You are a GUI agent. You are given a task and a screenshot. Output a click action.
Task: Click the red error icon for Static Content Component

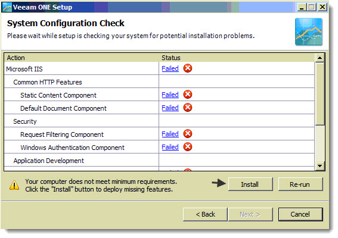click(188, 95)
